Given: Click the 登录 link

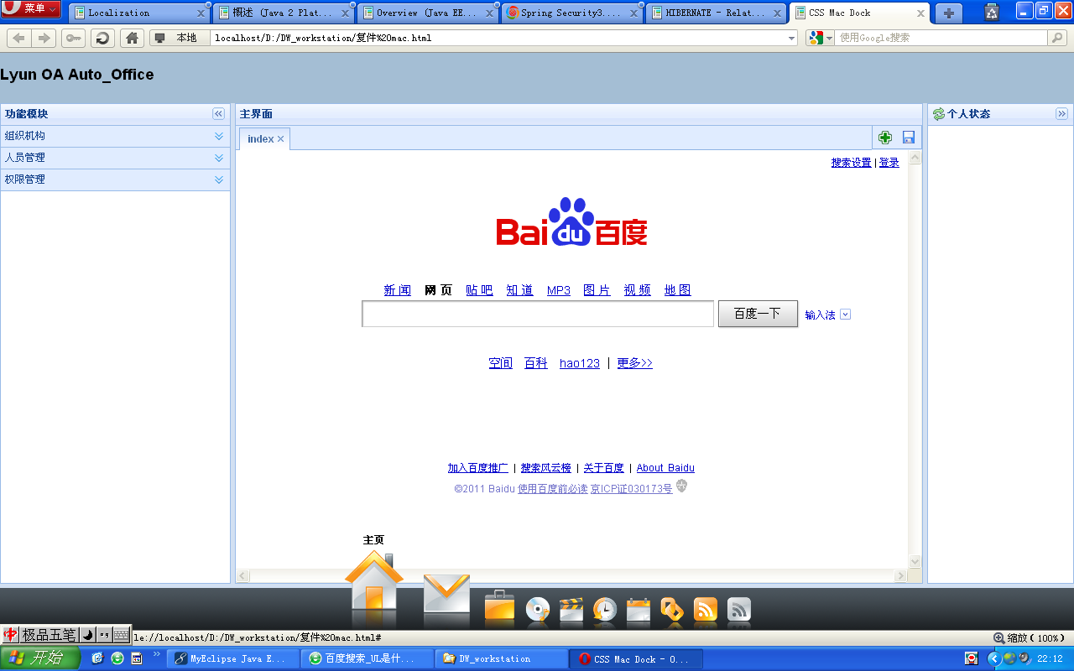Looking at the screenshot, I should point(889,163).
